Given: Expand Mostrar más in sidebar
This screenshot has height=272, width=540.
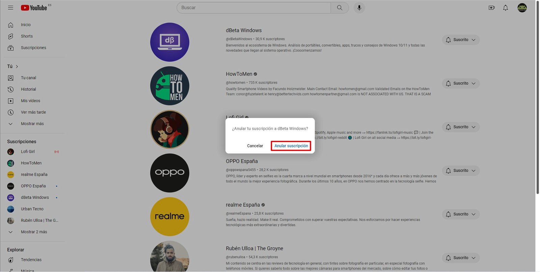Looking at the screenshot, I should pyautogui.click(x=32, y=124).
